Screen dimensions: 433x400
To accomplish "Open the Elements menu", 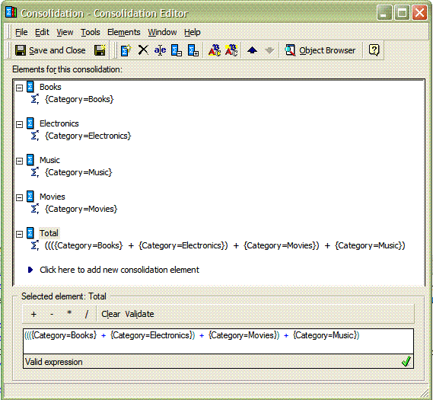I will [x=124, y=32].
